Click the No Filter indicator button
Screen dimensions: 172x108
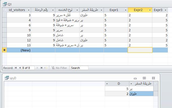pos(59,68)
